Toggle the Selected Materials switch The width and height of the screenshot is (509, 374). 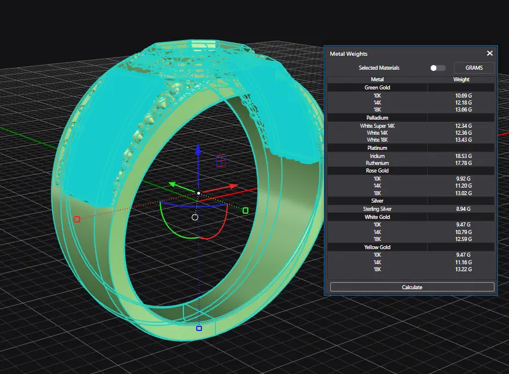(438, 68)
